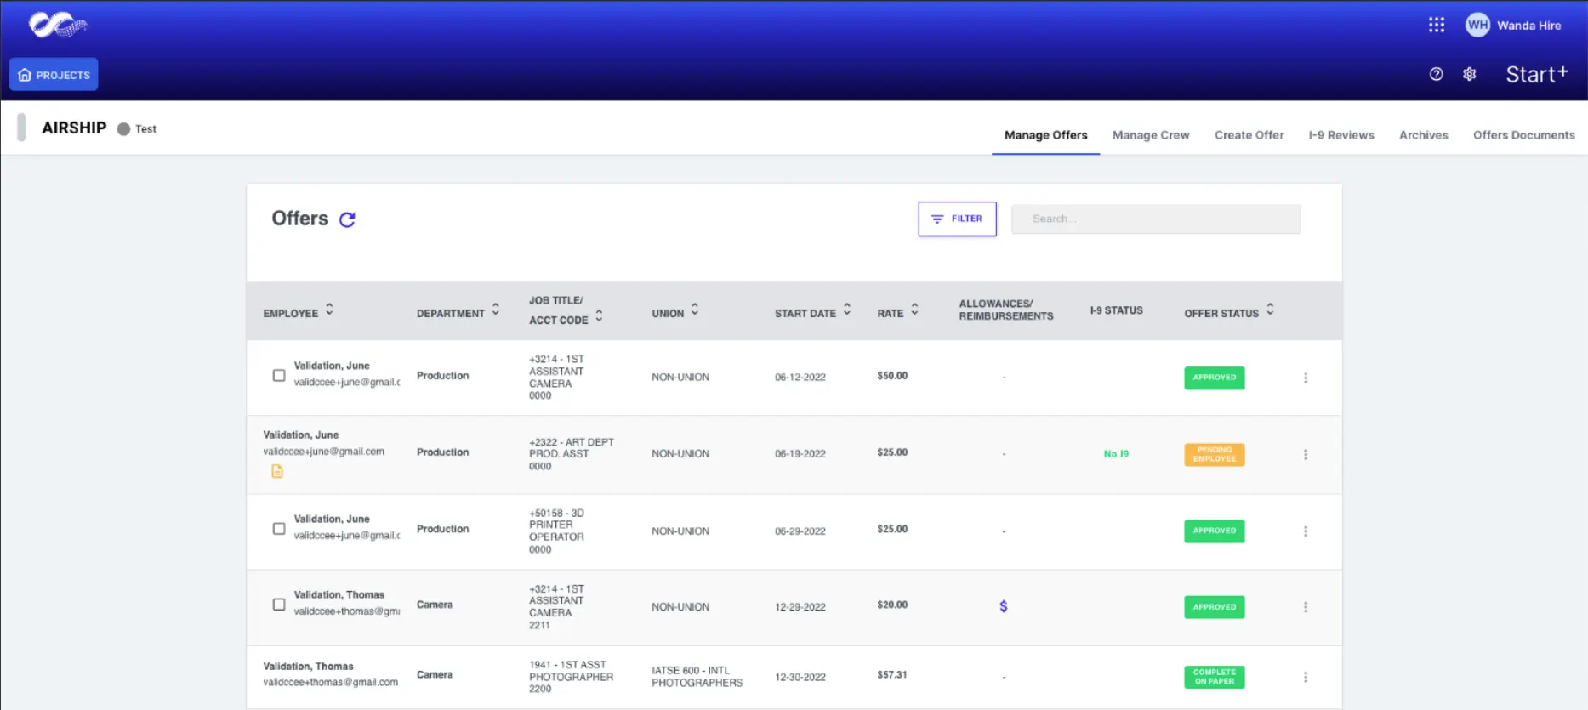1588x710 pixels.
Task: Open the settings gear icon
Action: 1469,74
